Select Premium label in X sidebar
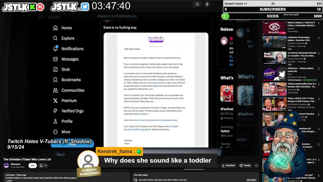This screenshot has height=182, width=323. (69, 101)
